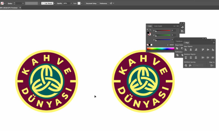Switch to the Transform panel tab
The height and width of the screenshot is (131, 219).
point(179,41)
